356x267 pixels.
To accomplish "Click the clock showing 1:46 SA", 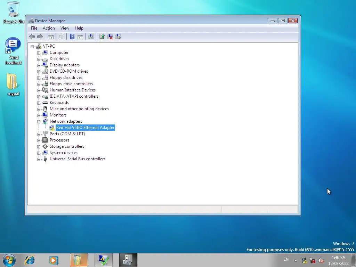I will (x=338, y=260).
